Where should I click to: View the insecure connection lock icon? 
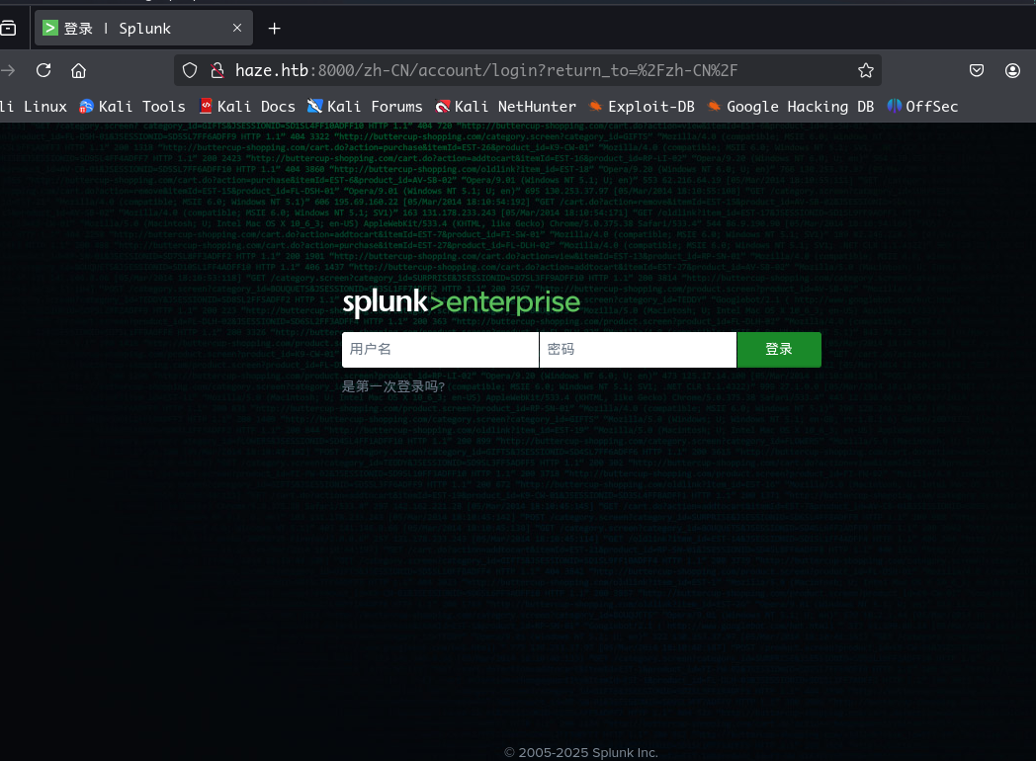click(x=216, y=70)
